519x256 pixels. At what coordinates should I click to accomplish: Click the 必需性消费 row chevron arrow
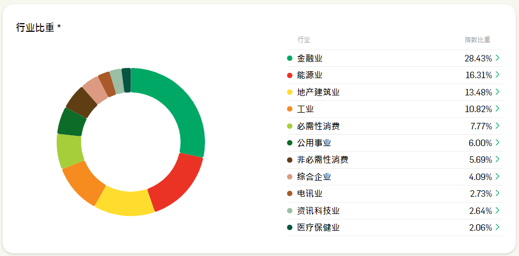[x=497, y=126]
